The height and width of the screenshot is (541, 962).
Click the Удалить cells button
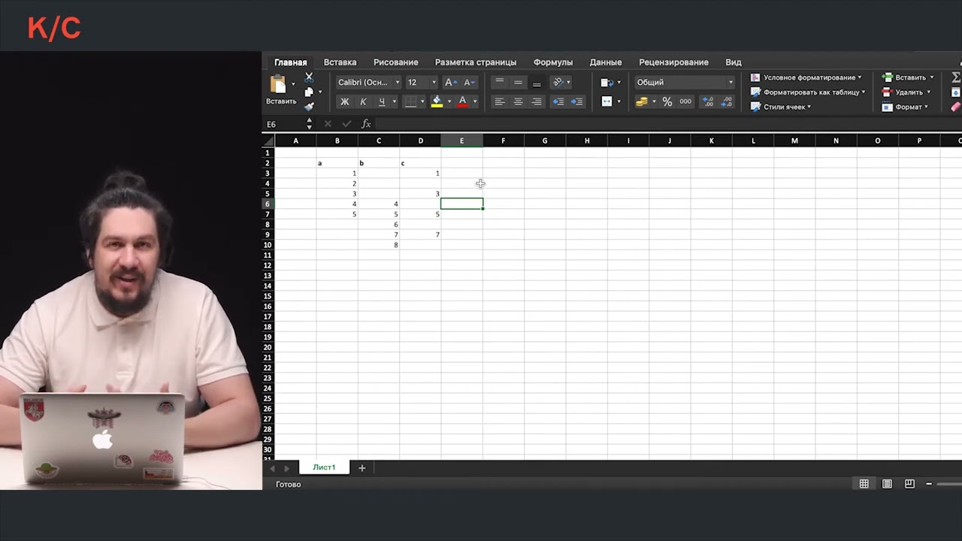point(906,92)
